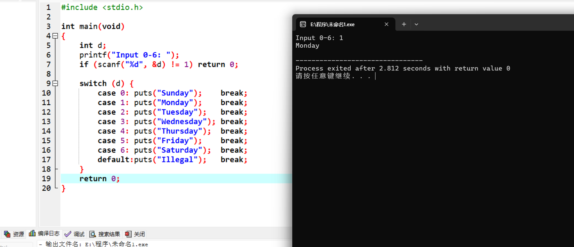This screenshot has height=247, width=574.
Task: Switch to the 编译日志 compile log tab
Action: (44, 234)
